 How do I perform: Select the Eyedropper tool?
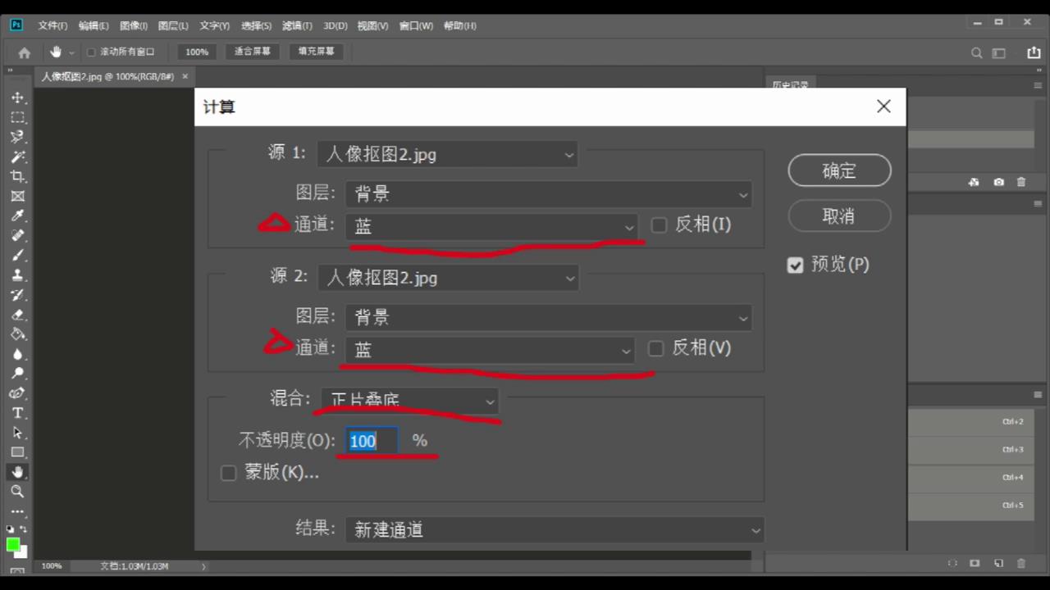[x=18, y=216]
